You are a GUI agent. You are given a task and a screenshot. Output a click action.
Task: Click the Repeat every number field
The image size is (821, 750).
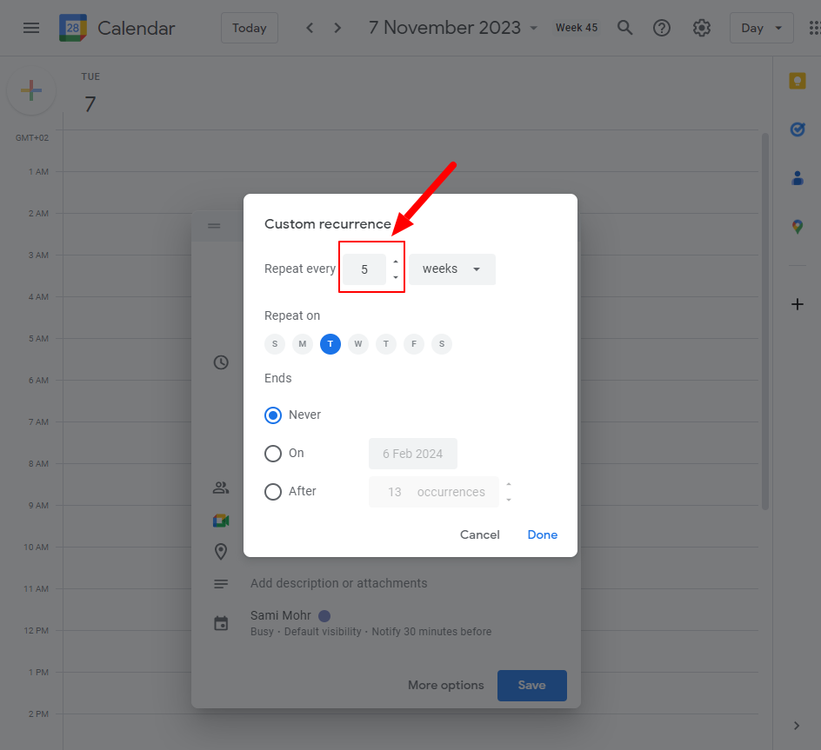364,269
